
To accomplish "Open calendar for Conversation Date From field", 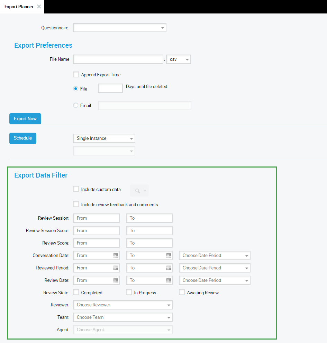I will pos(116,256).
